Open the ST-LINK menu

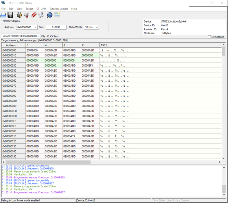tap(41, 9)
